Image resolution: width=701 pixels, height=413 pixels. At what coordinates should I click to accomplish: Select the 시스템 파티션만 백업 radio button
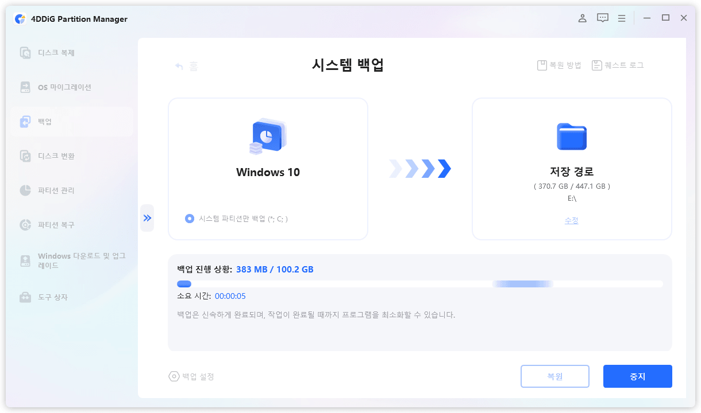pyautogui.click(x=190, y=218)
